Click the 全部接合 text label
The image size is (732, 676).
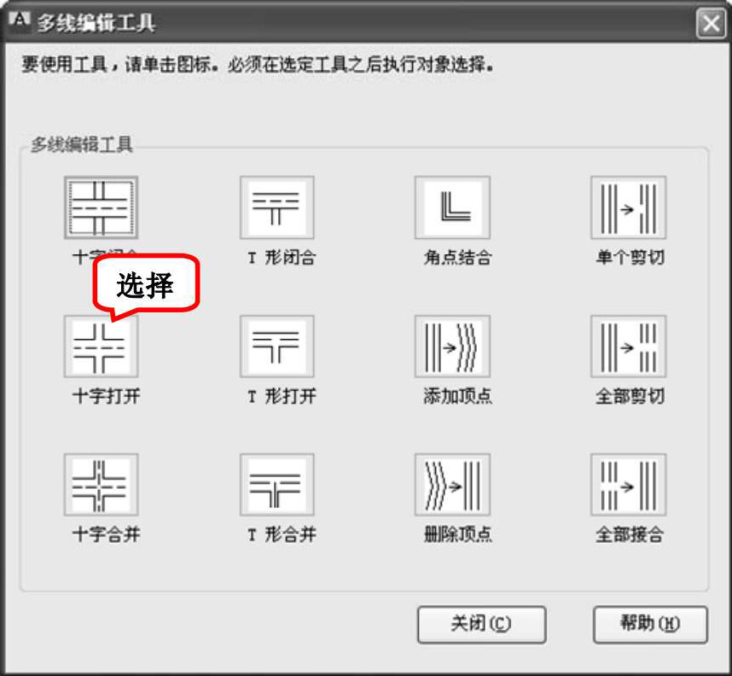pyautogui.click(x=630, y=534)
